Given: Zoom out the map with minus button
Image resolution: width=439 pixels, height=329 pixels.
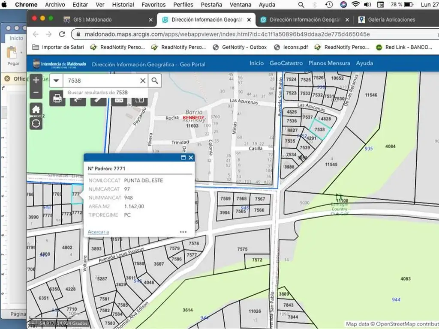Looking at the screenshot, I should tap(36, 93).
